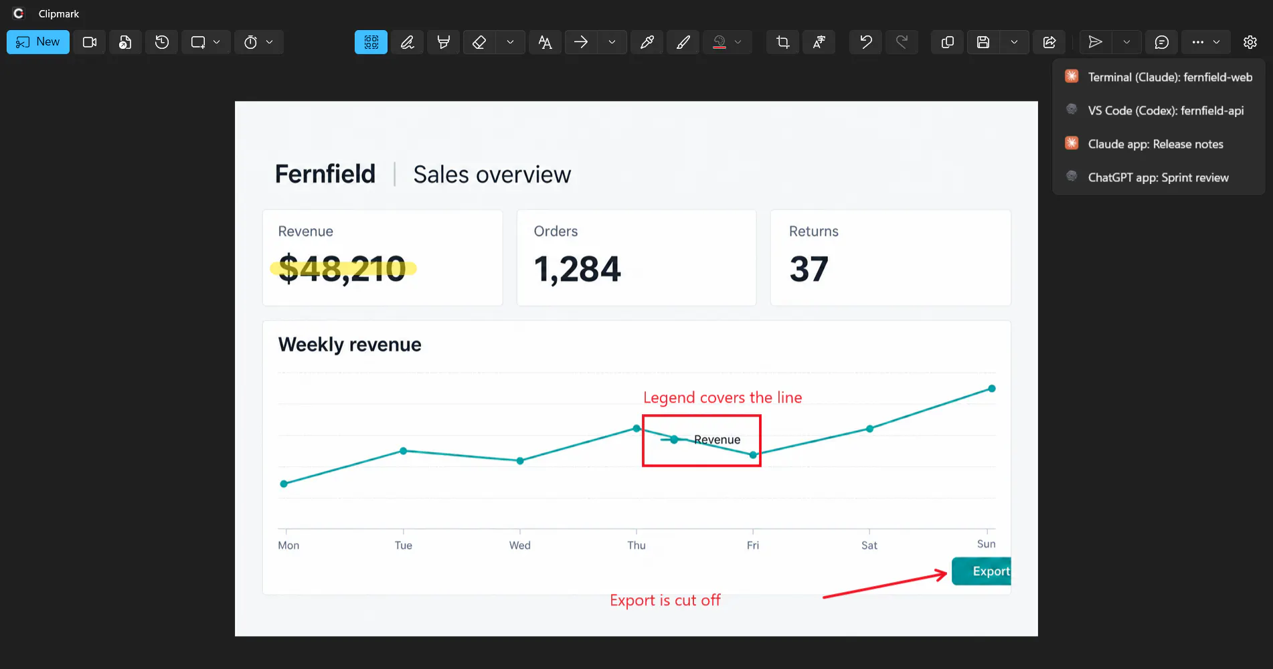The height and width of the screenshot is (669, 1273).
Task: Click the delay timer icon
Action: pos(251,42)
